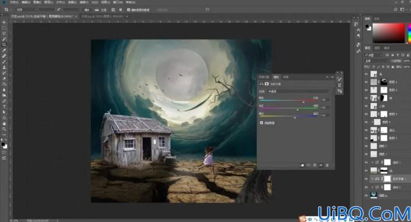Viewport: 411px width, 222px height.
Task: Click the Straighten icon in options bar
Action: (97, 10)
